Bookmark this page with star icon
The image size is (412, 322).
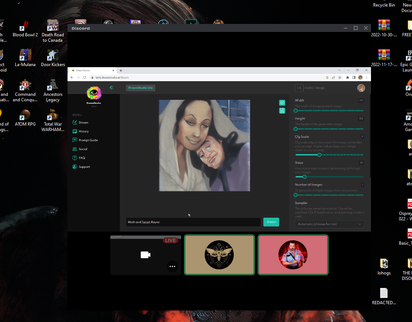pos(340,78)
